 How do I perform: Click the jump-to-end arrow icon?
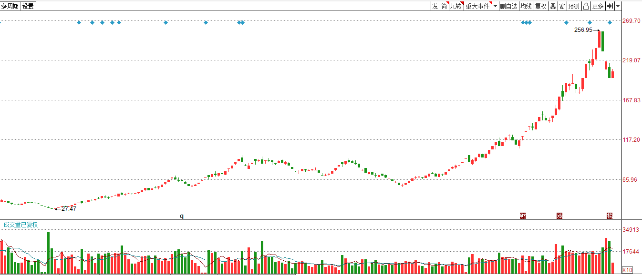coord(610,6)
